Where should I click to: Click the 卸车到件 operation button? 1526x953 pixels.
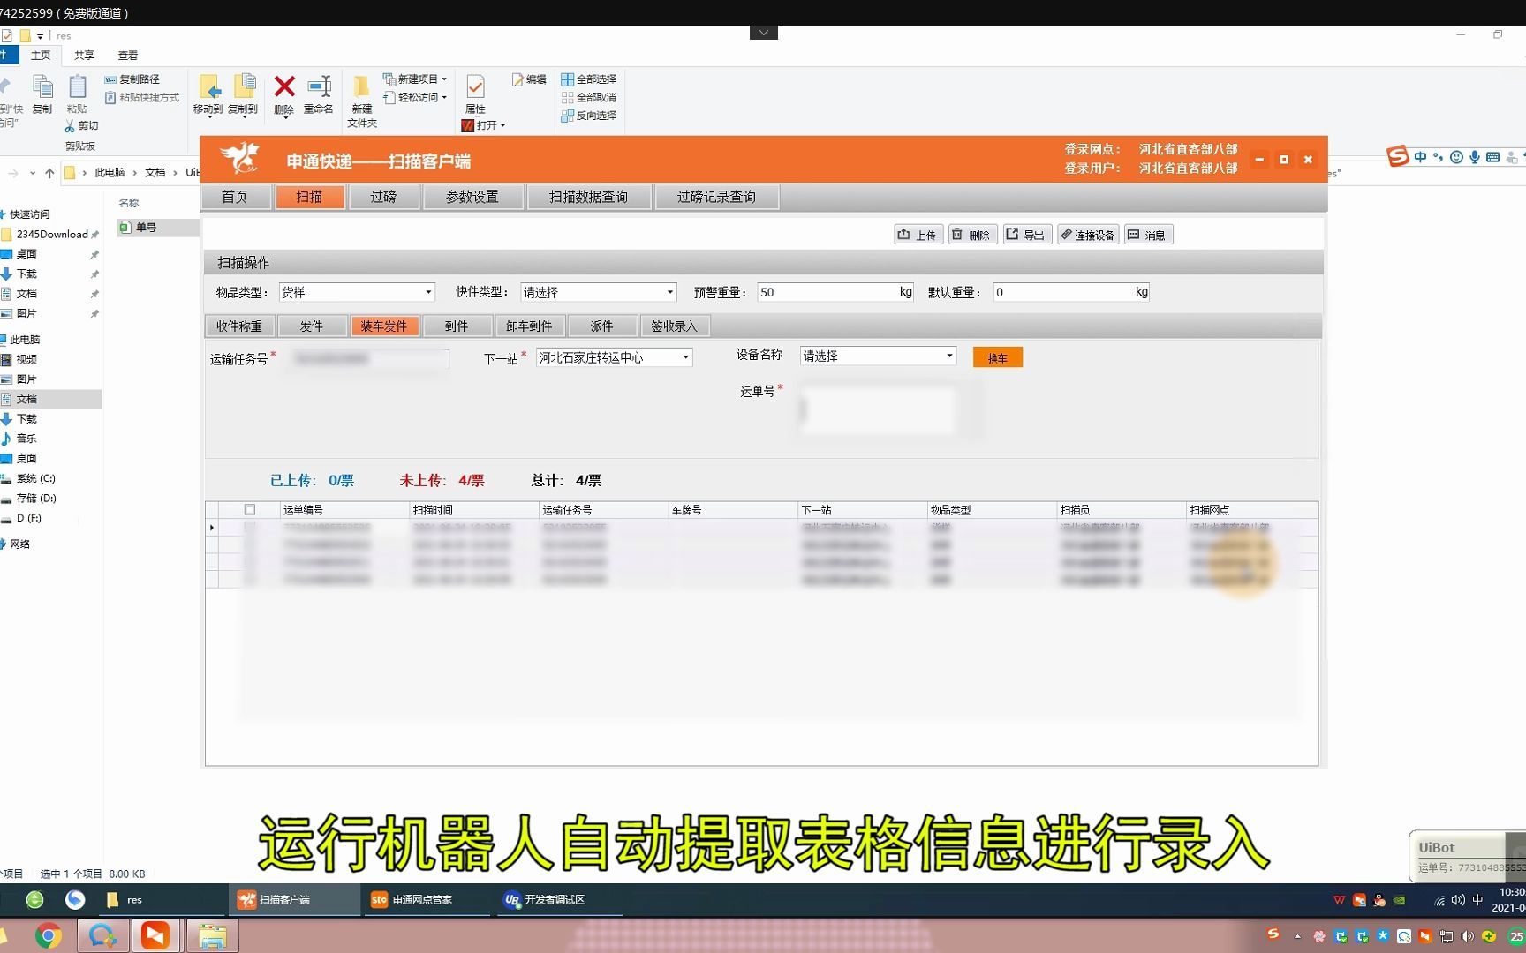pyautogui.click(x=529, y=326)
